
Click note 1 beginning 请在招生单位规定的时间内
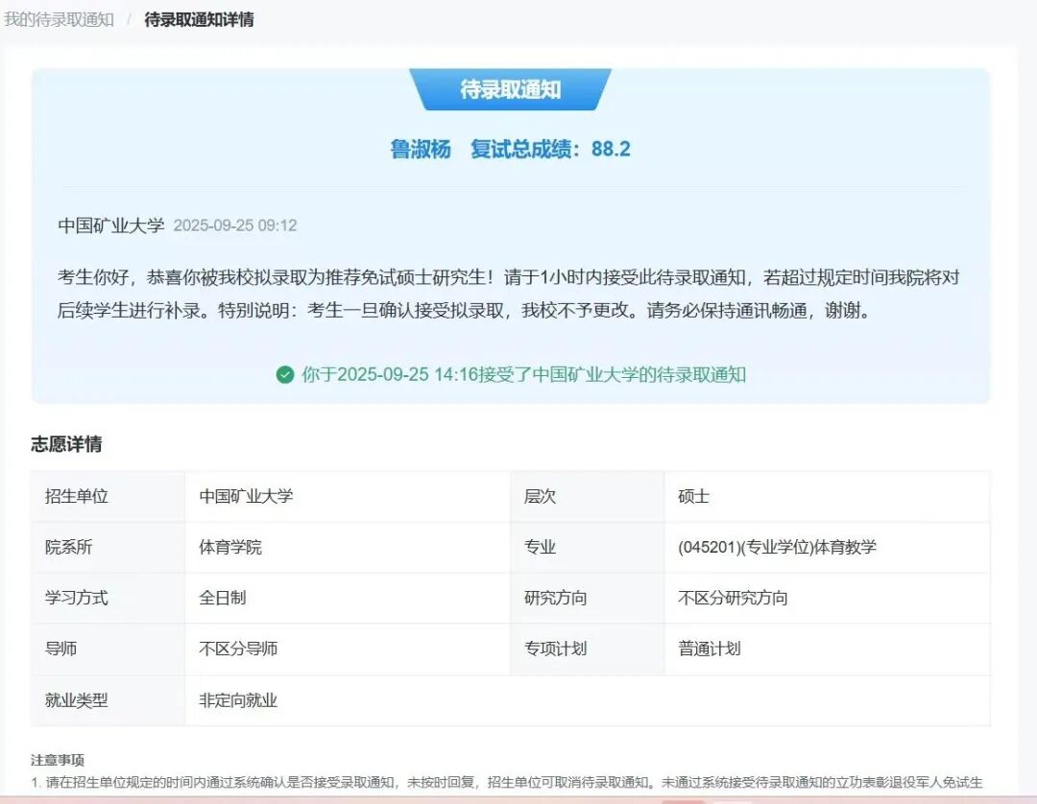507,783
